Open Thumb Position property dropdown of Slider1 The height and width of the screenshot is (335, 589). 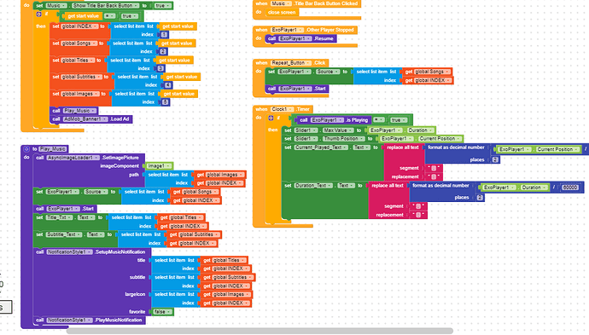[343, 138]
